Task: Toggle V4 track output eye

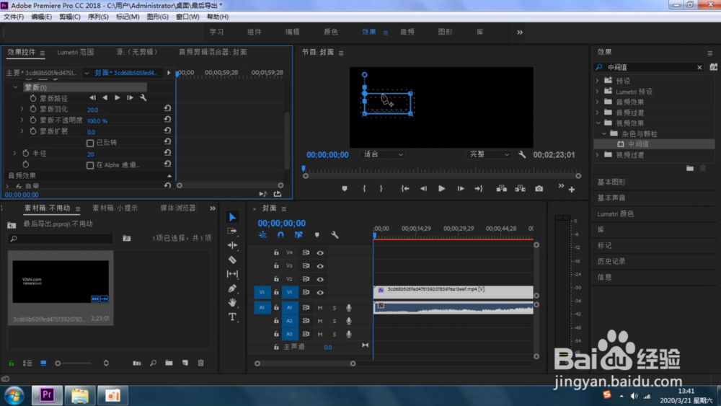Action: coord(320,252)
